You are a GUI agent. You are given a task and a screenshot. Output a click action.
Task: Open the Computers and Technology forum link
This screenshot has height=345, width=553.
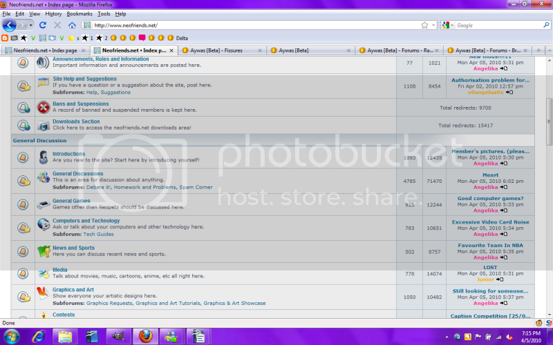(x=86, y=221)
